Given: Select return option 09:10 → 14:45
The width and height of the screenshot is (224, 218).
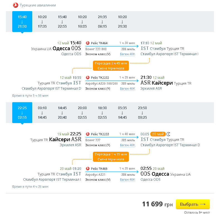Looking at the screenshot, I should [x=42, y=113].
